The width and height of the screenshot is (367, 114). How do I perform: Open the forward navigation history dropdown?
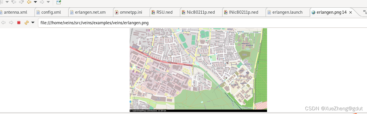click(x=48, y=2)
